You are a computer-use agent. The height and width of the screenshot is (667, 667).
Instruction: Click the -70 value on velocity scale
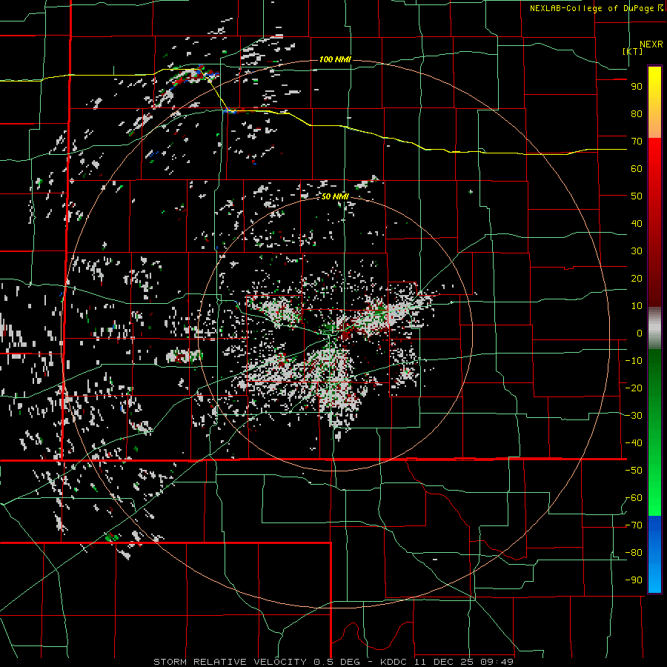634,525
